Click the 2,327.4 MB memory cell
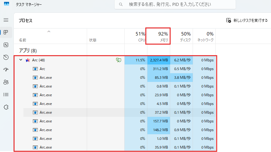This screenshot has width=271, height=152. (159, 60)
